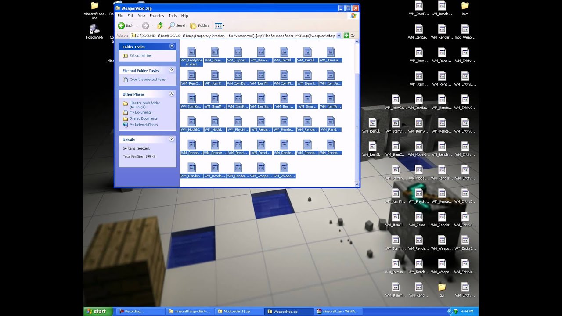The image size is (562, 316).
Task: Toggle the Folders pane button
Action: [200, 25]
